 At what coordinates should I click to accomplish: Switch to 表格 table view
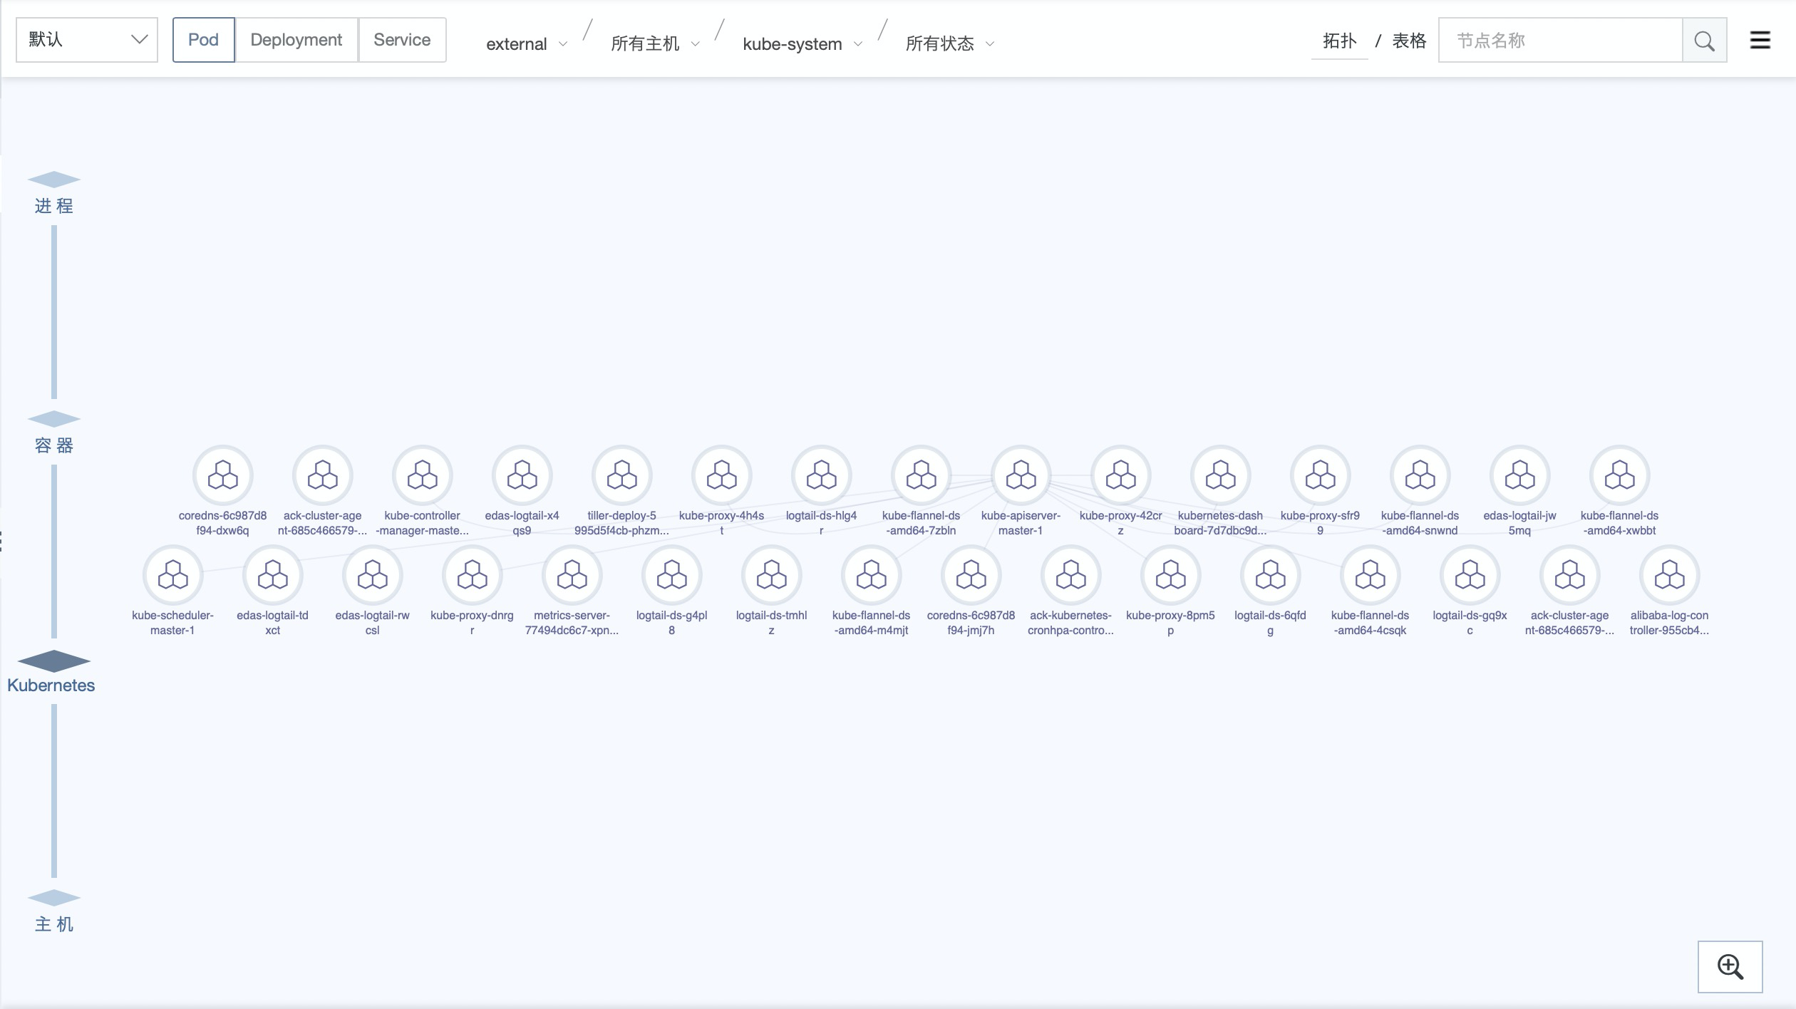(1409, 41)
